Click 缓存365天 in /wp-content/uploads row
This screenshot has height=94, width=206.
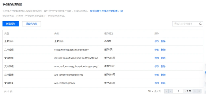(x=110, y=83)
